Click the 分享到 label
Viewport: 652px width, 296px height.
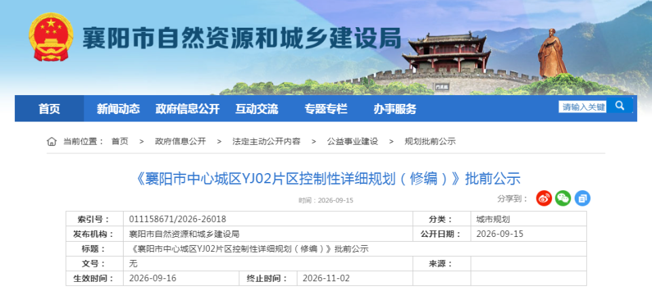point(513,198)
